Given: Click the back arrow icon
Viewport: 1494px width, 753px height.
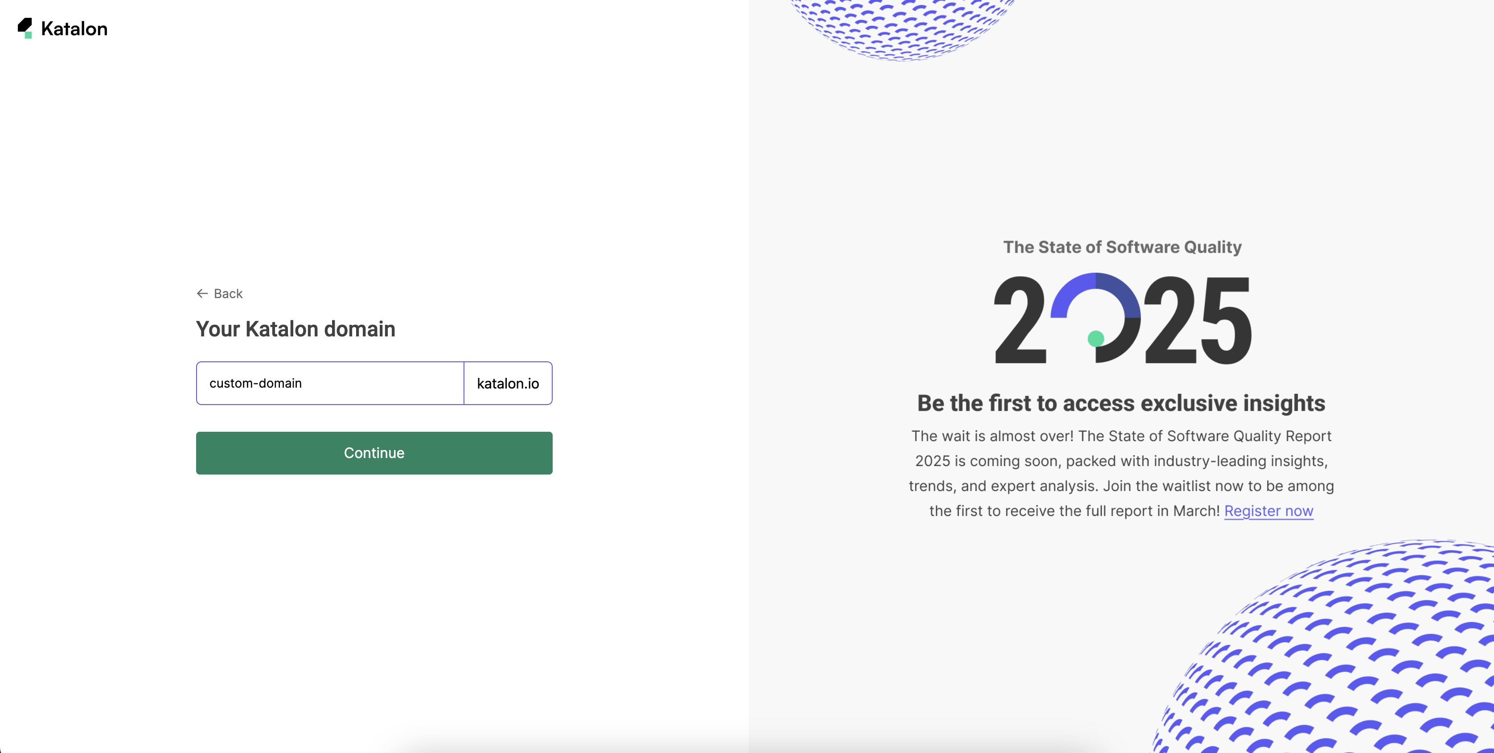Looking at the screenshot, I should pos(202,293).
